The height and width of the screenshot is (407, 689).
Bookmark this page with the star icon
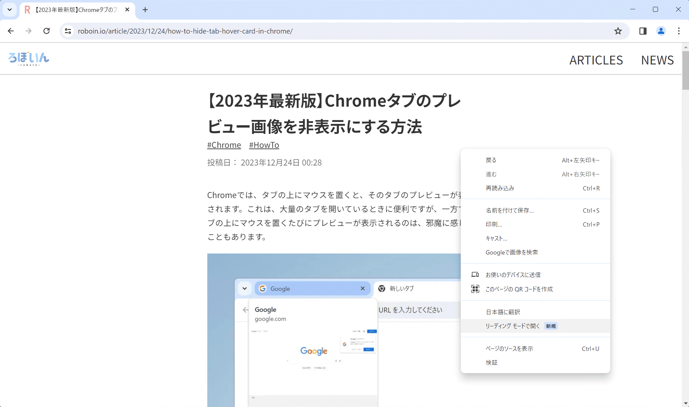(618, 31)
